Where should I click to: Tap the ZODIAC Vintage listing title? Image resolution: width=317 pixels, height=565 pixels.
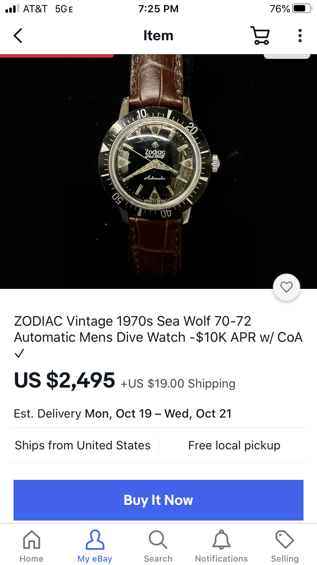[158, 329]
